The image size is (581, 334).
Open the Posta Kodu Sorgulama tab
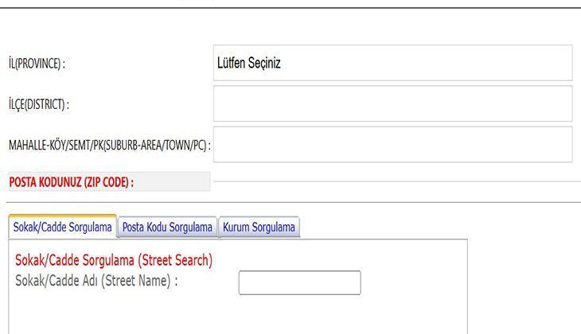point(167,227)
